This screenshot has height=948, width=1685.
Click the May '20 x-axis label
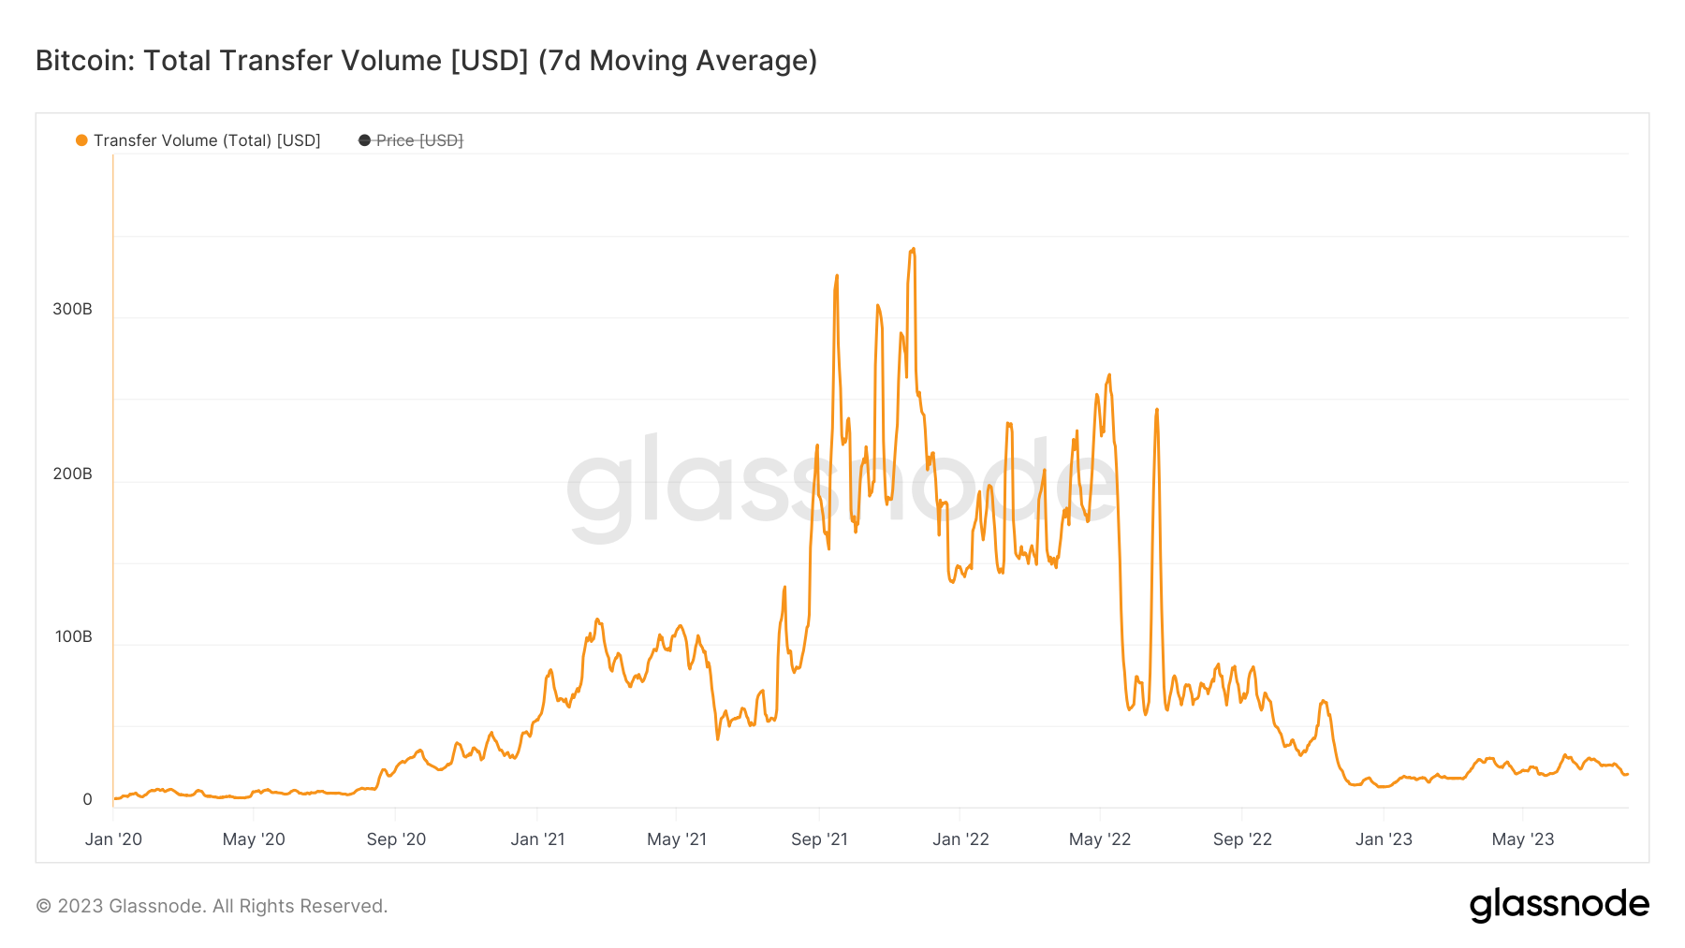[x=254, y=839]
